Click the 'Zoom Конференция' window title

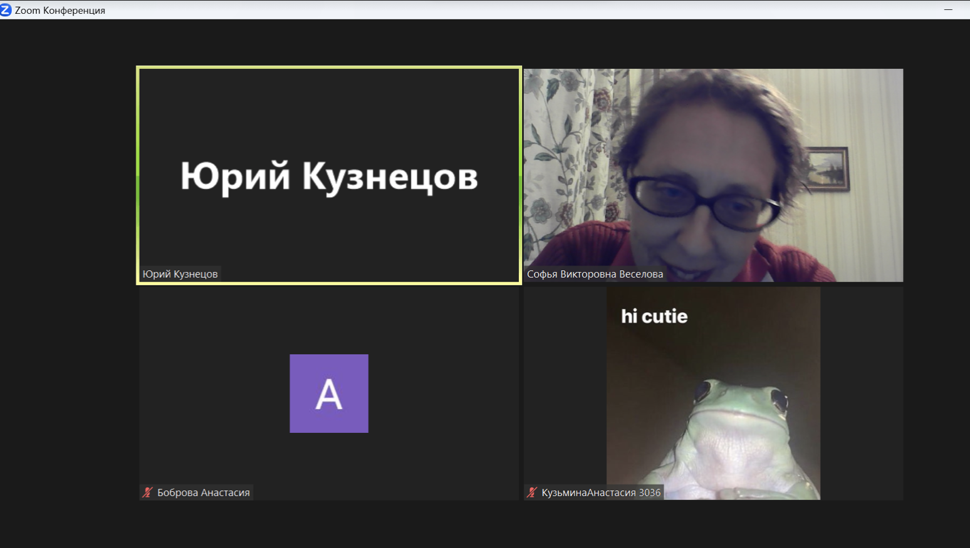60,10
